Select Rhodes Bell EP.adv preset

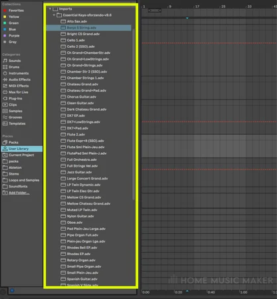click(82, 248)
